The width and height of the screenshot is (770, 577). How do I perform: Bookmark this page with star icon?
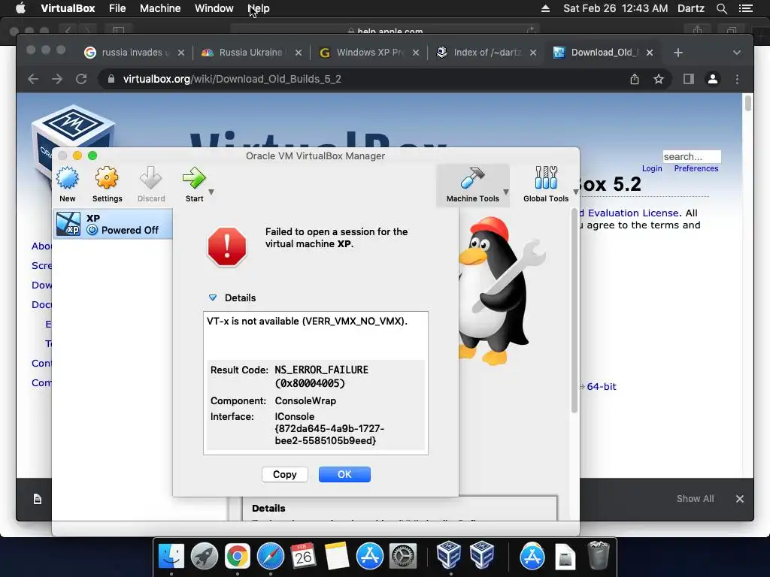click(x=659, y=79)
